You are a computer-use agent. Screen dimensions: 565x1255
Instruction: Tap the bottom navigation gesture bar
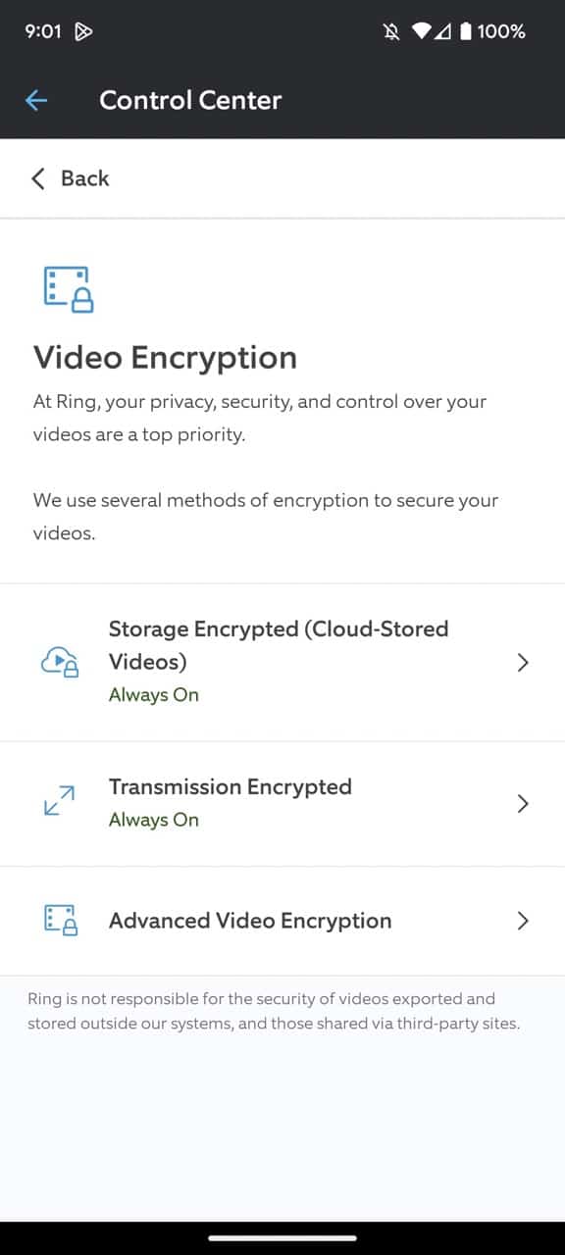pyautogui.click(x=282, y=1238)
